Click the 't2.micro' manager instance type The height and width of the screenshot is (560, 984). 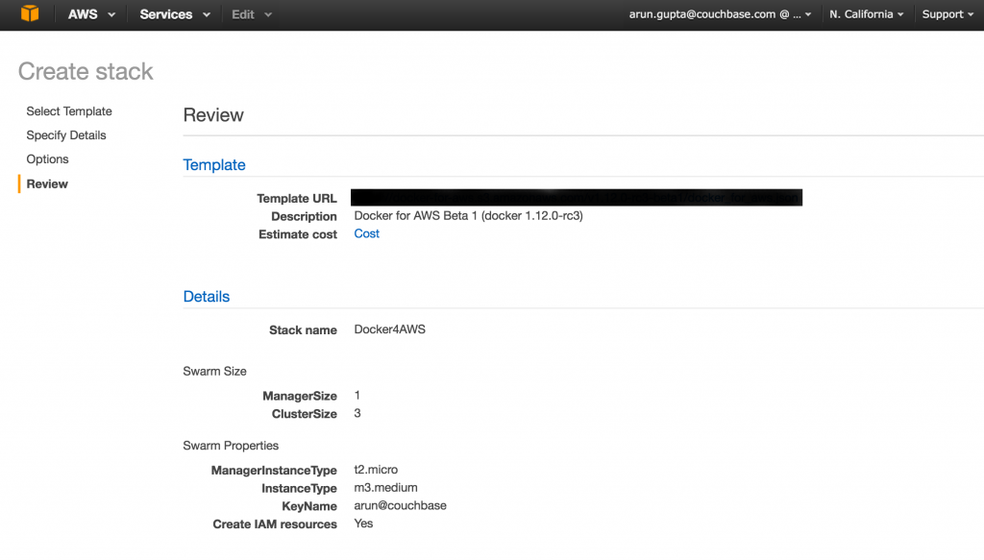(376, 470)
